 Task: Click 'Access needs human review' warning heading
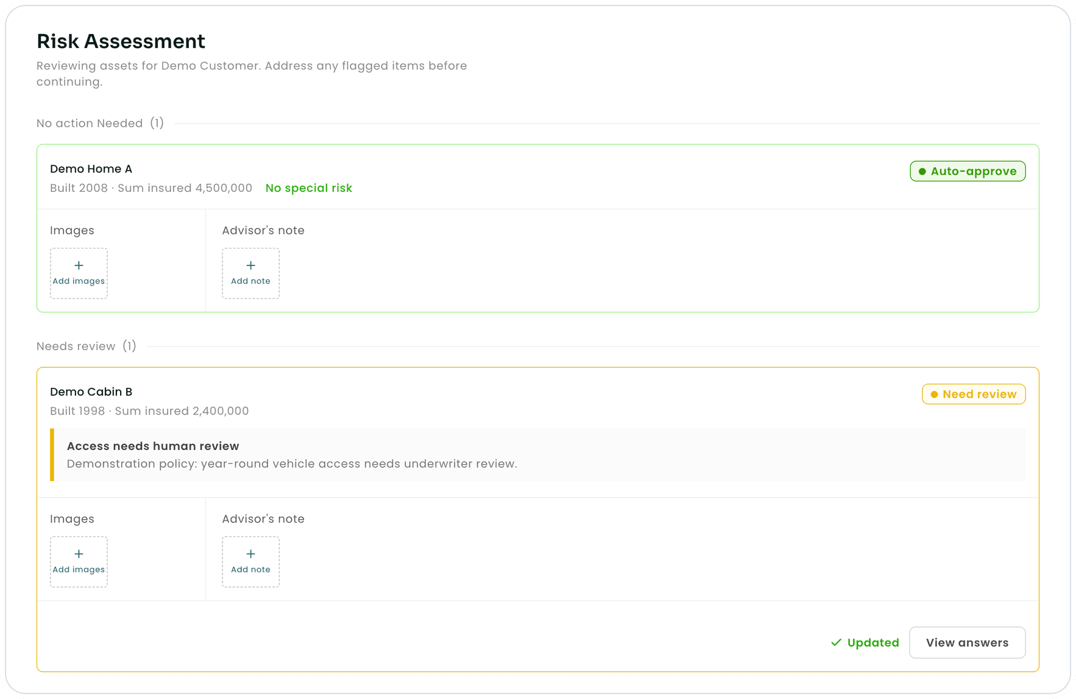pos(153,446)
